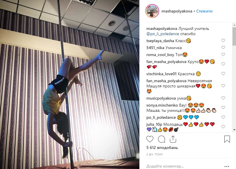
Task: Like the post with heart icon
Action: pyautogui.click(x=150, y=139)
